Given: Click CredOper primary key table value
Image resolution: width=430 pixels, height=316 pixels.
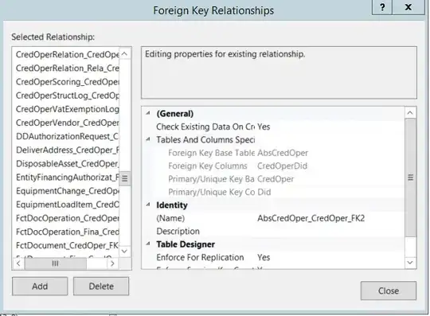Looking at the screenshot, I should (x=276, y=179).
